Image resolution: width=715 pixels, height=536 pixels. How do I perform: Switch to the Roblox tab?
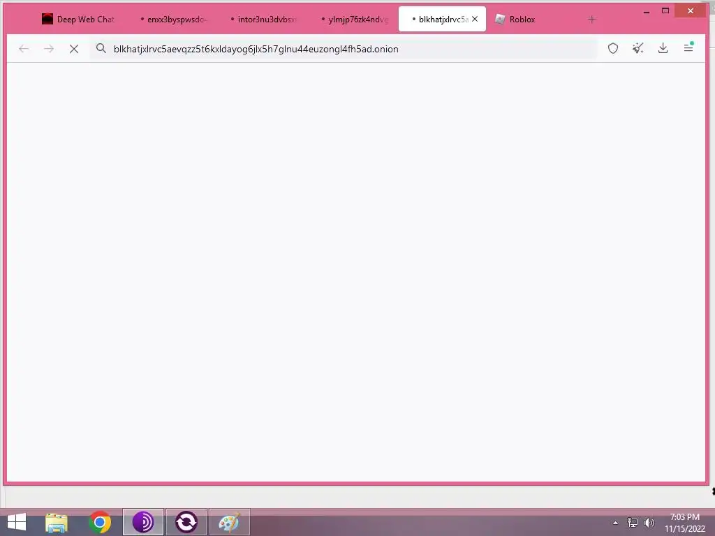pyautogui.click(x=533, y=19)
